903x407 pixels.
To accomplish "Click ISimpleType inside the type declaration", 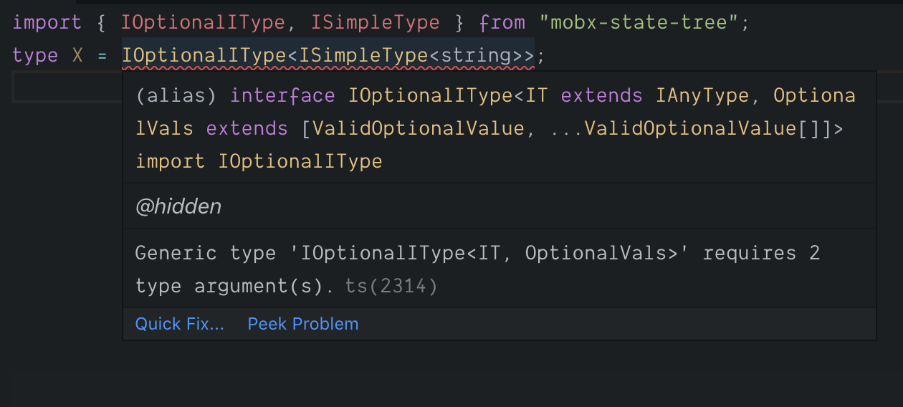I will 363,55.
